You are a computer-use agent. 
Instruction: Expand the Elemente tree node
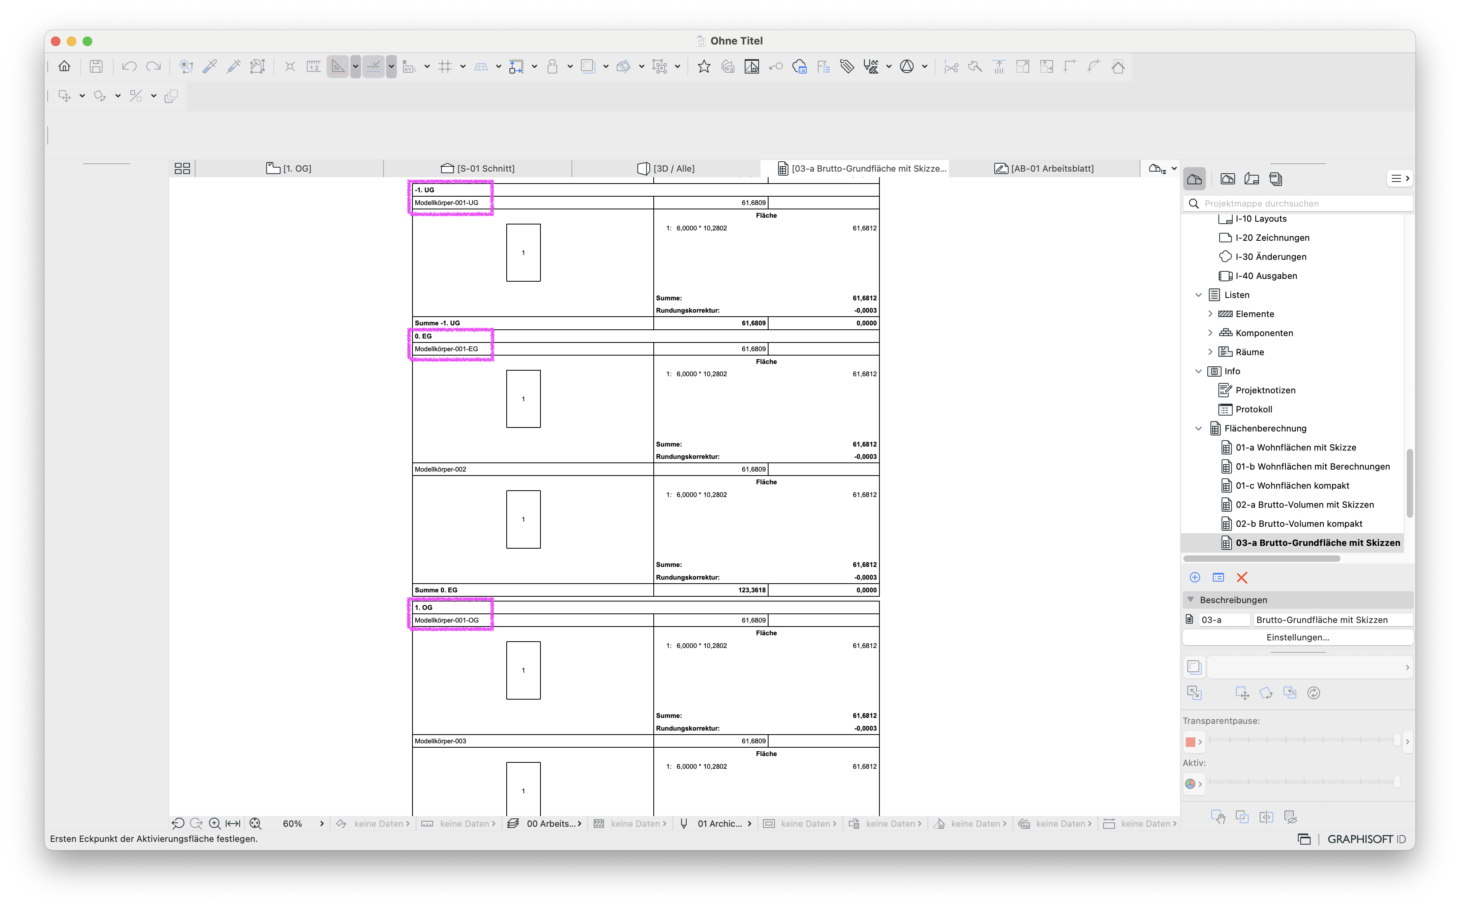(1210, 314)
